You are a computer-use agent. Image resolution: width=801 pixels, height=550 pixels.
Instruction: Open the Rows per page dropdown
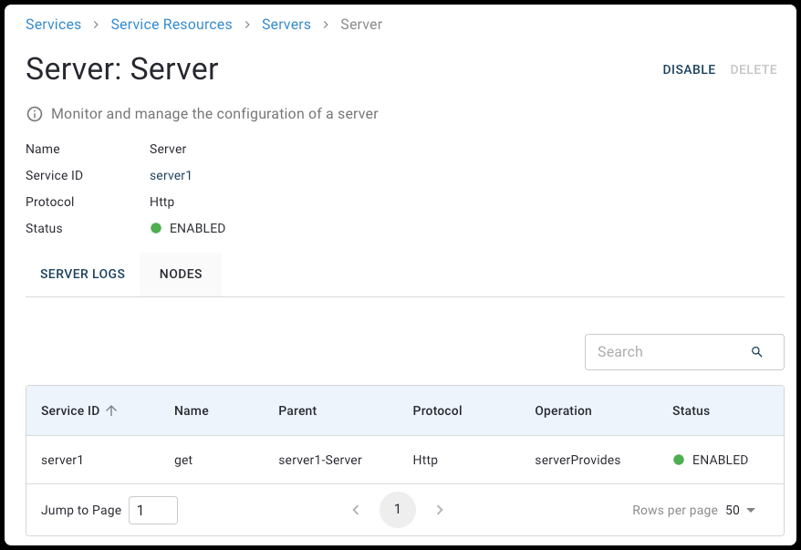[741, 510]
